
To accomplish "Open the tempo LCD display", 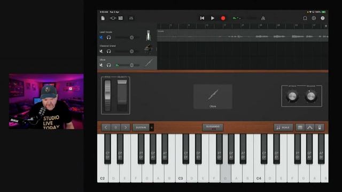I will click(x=244, y=18).
